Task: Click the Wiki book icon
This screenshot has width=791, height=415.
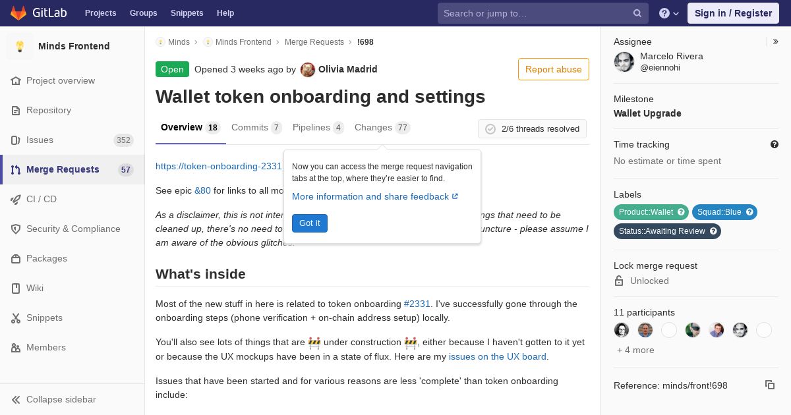Action: [x=16, y=289]
